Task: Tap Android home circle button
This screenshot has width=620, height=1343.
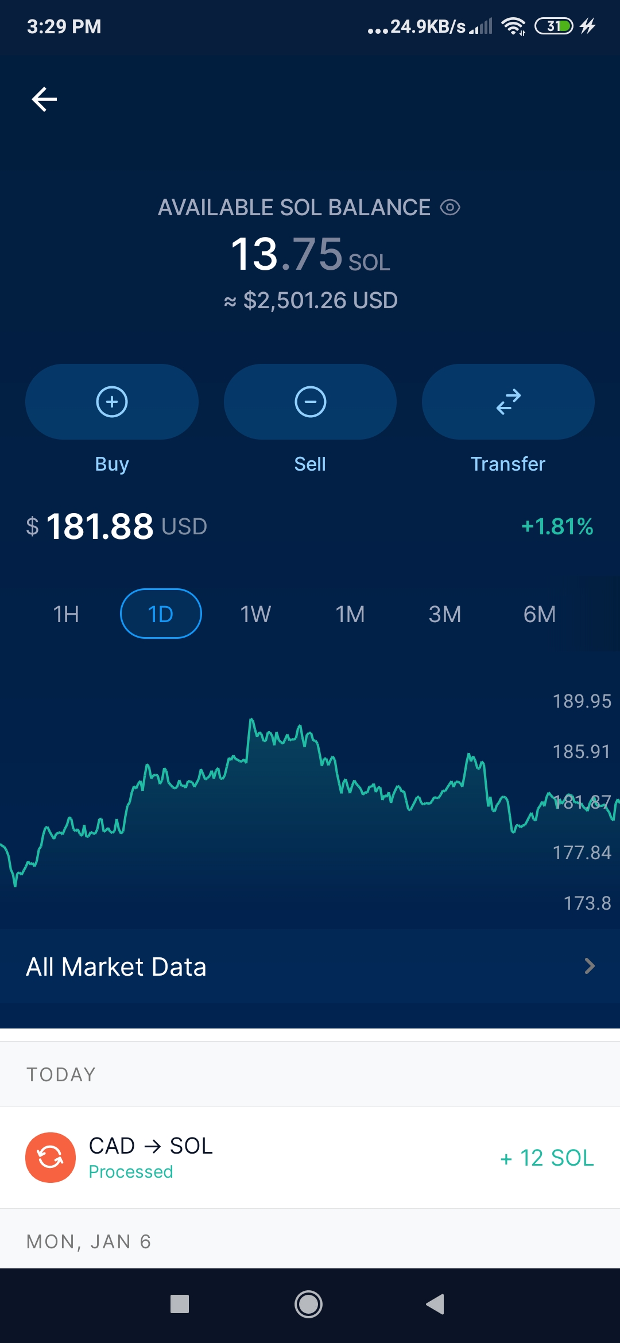Action: point(308,1304)
